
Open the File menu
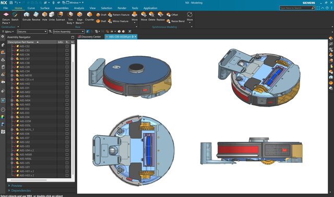tap(6, 8)
